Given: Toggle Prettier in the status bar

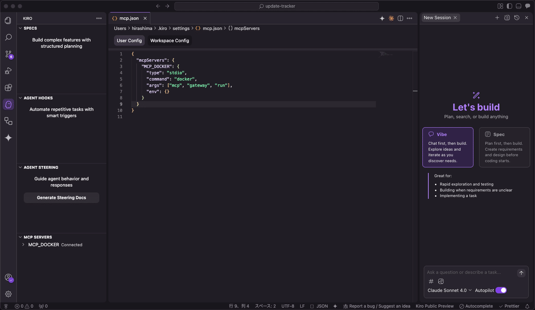Looking at the screenshot, I should coord(509,306).
